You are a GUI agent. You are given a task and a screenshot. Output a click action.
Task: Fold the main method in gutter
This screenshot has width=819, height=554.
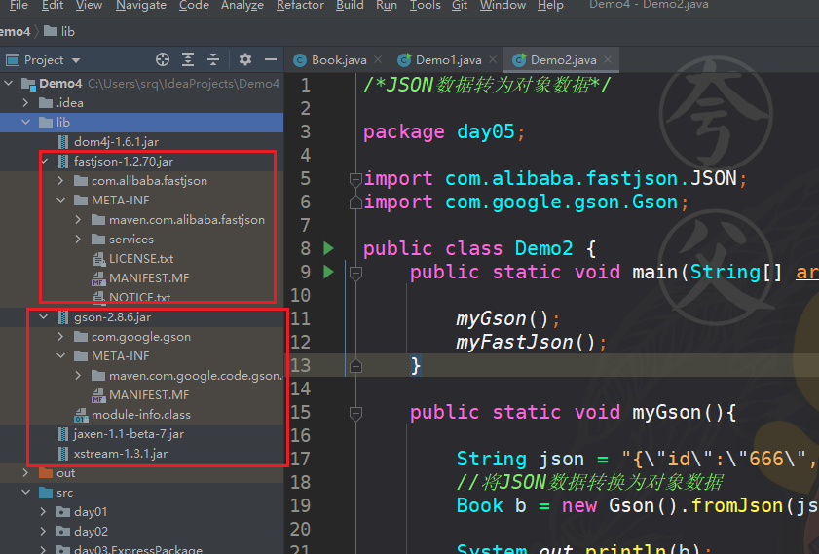tap(355, 273)
